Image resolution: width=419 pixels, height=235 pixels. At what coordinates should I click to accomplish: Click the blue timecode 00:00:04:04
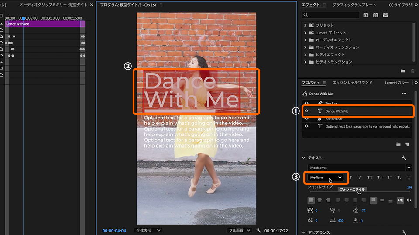pyautogui.click(x=114, y=231)
